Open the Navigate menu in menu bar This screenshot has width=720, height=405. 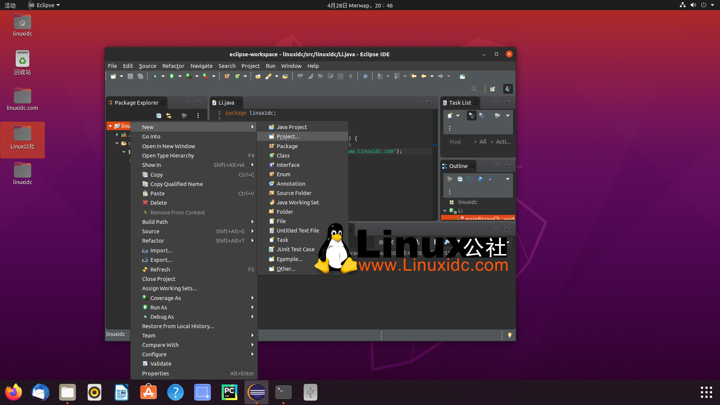(x=201, y=66)
